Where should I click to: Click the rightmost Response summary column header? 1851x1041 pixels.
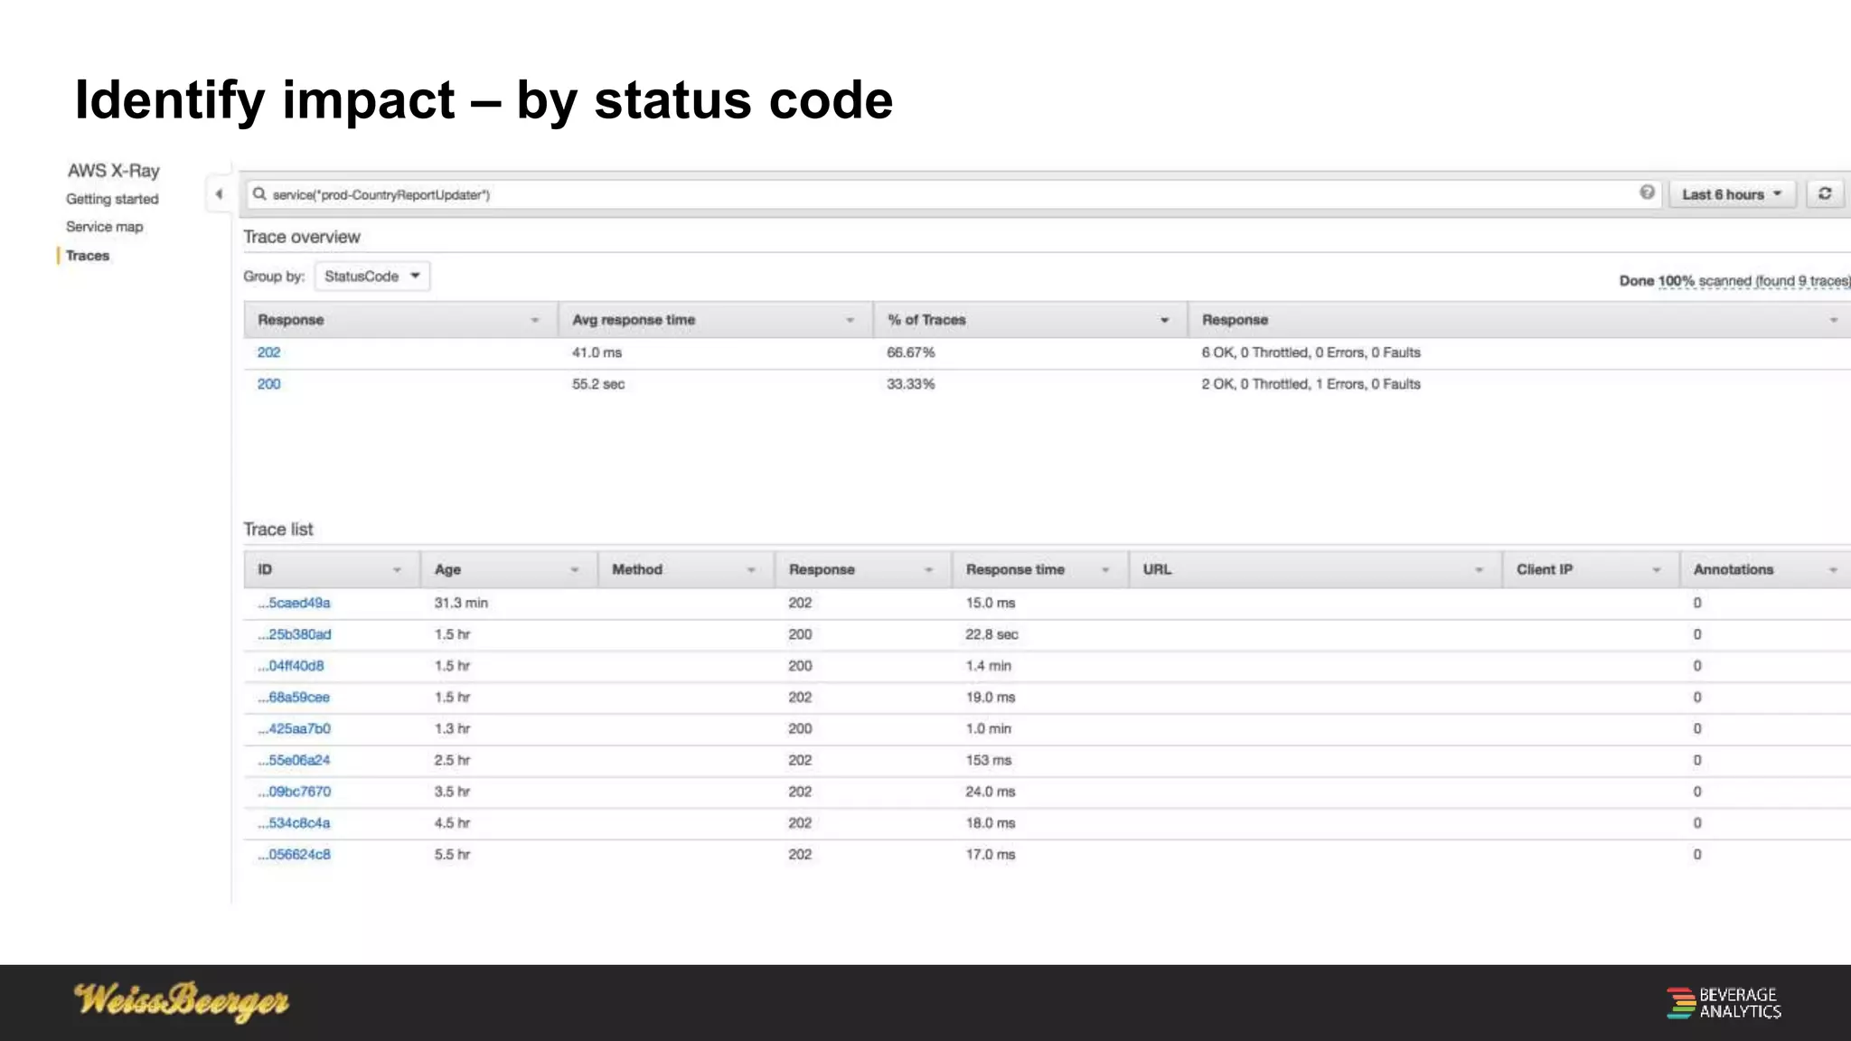coord(1519,320)
